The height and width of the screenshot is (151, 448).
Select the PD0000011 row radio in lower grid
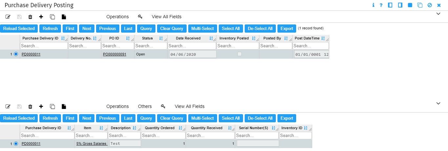[16, 143]
